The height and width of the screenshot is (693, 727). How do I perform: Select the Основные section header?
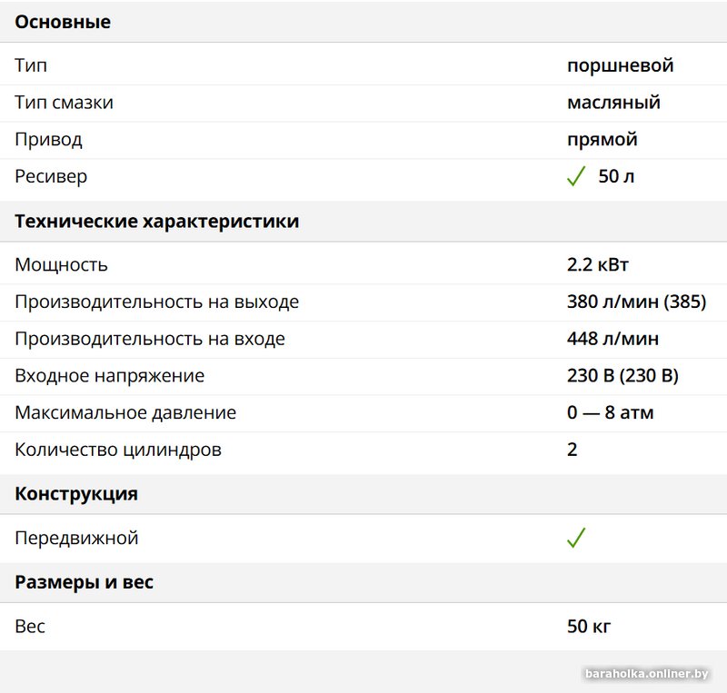click(x=63, y=22)
